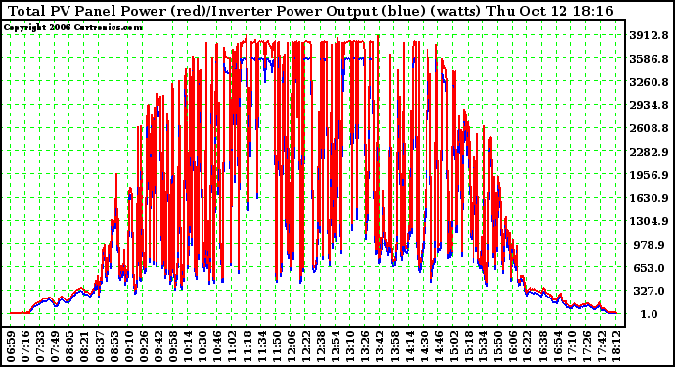Click the 2282.9 watts axis label
675x367 pixels.
649,152
